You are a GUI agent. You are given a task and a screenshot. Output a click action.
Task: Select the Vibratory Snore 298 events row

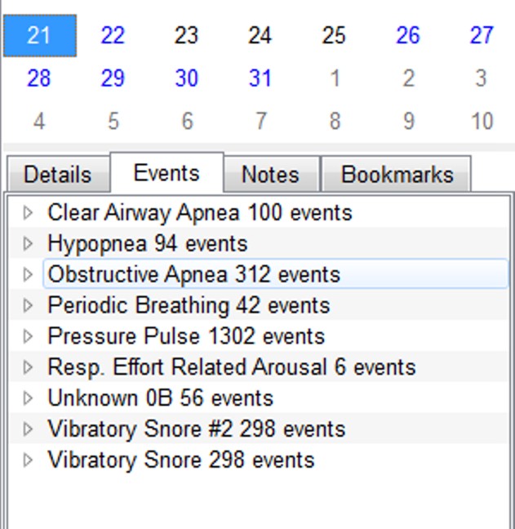click(180, 460)
